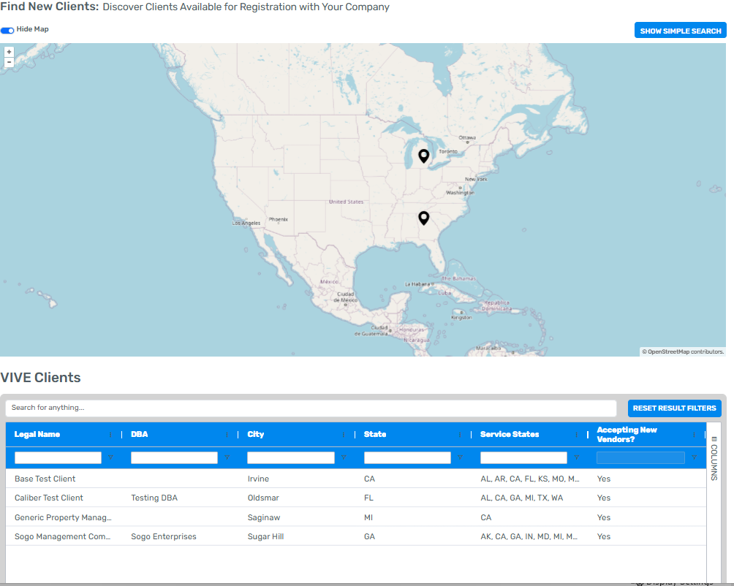Screen dimensions: 734x586
Task: Focus Legal Name filter input
Action: pos(58,457)
